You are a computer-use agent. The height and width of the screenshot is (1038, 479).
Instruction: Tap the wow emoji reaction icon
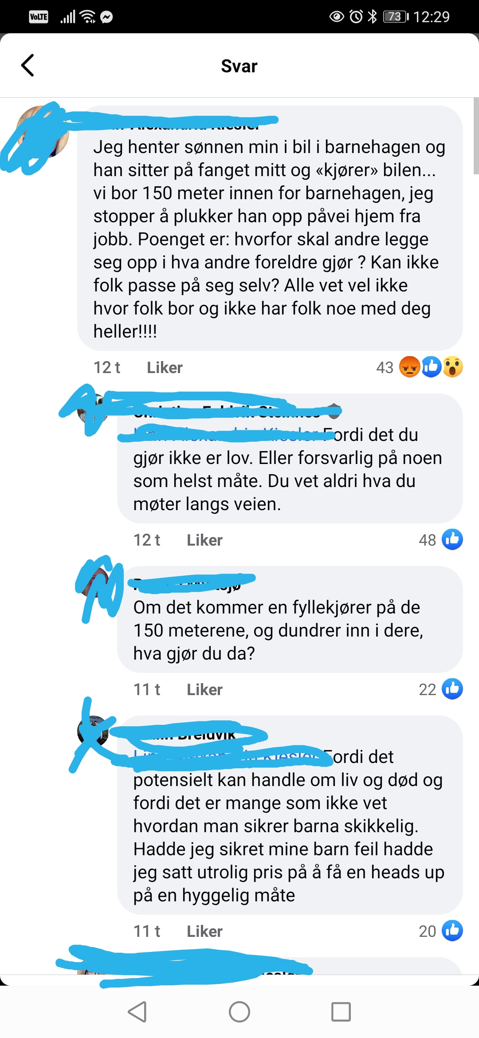pyautogui.click(x=453, y=367)
